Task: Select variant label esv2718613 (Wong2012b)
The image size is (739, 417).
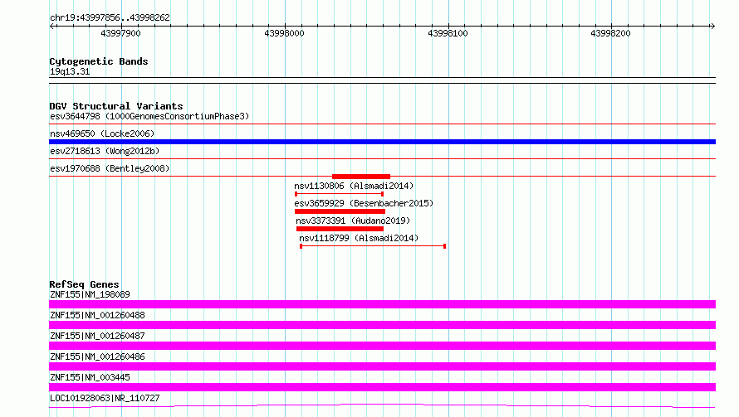Action: coord(105,151)
